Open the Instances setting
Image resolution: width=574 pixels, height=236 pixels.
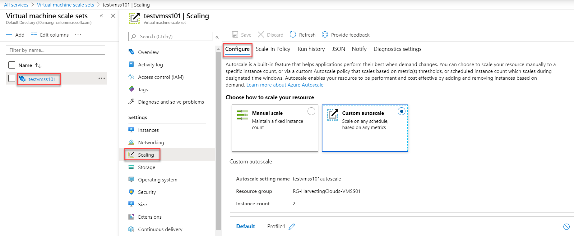[x=148, y=130]
